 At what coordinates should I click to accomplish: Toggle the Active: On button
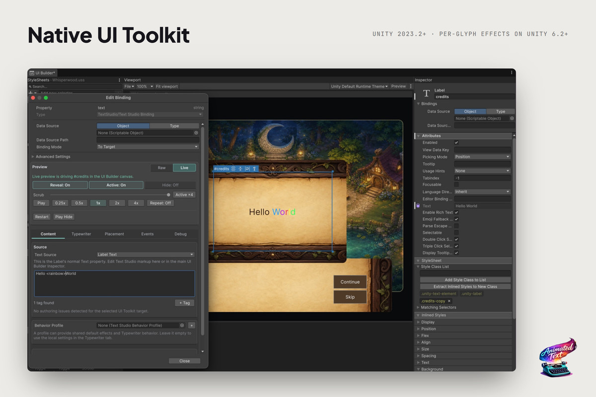[x=116, y=185]
